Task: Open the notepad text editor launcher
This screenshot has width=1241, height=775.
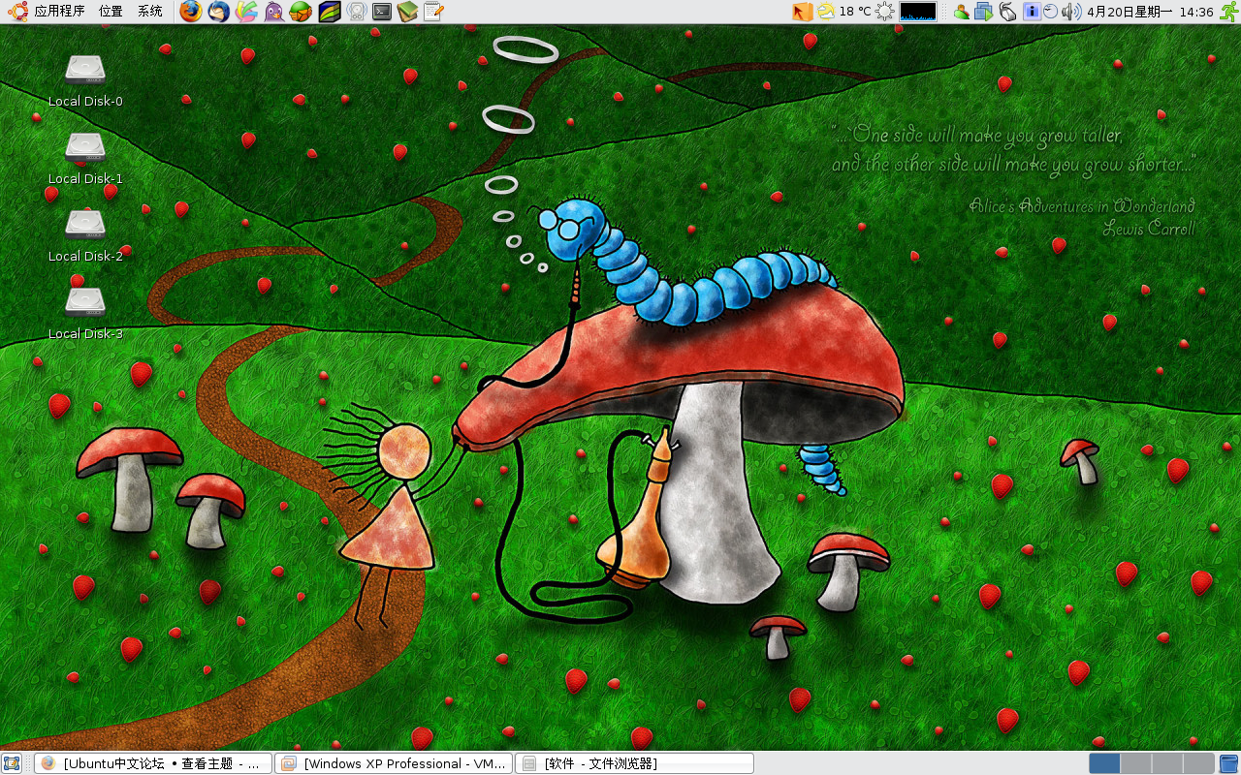Action: click(433, 12)
